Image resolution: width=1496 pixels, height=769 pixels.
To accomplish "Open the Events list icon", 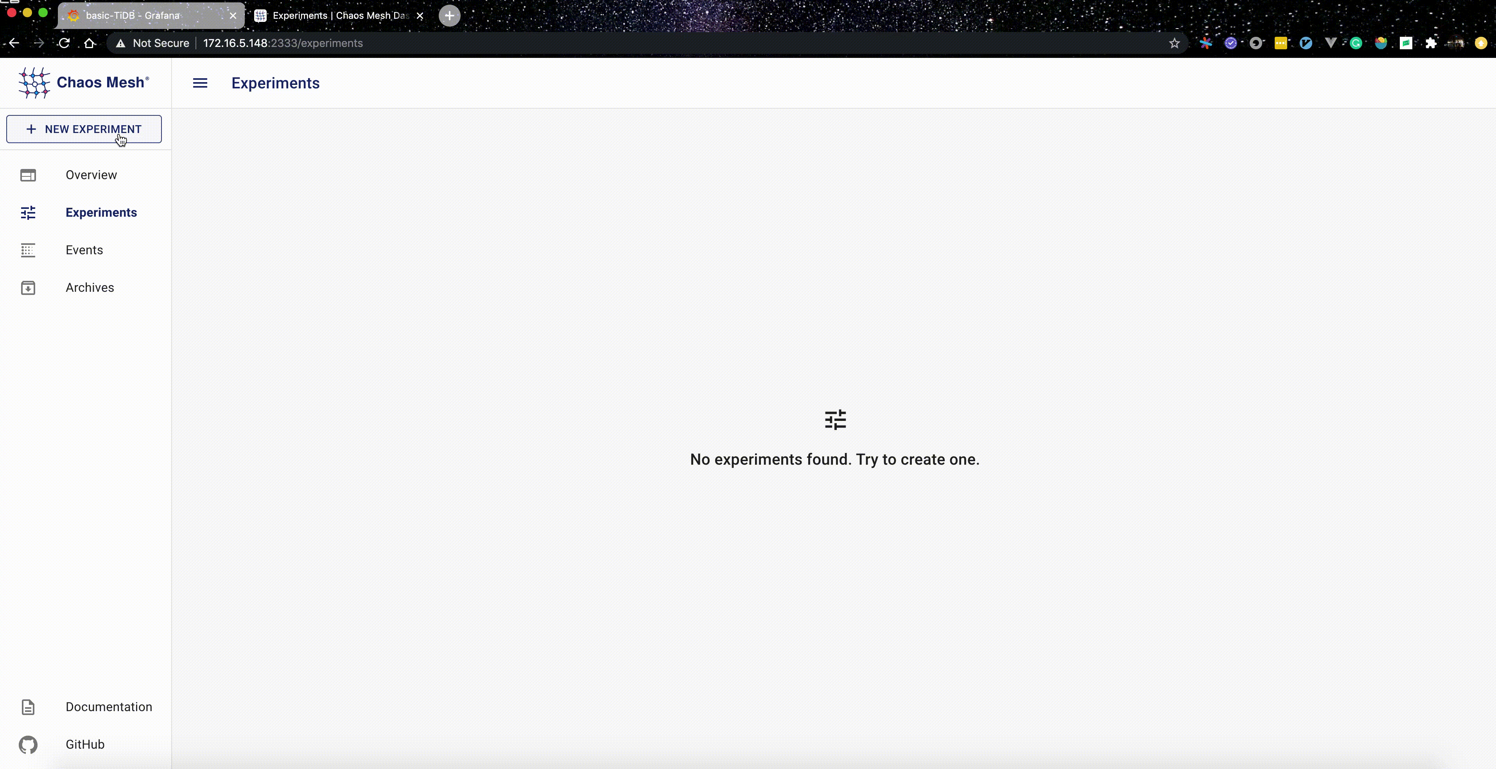I will tap(28, 250).
